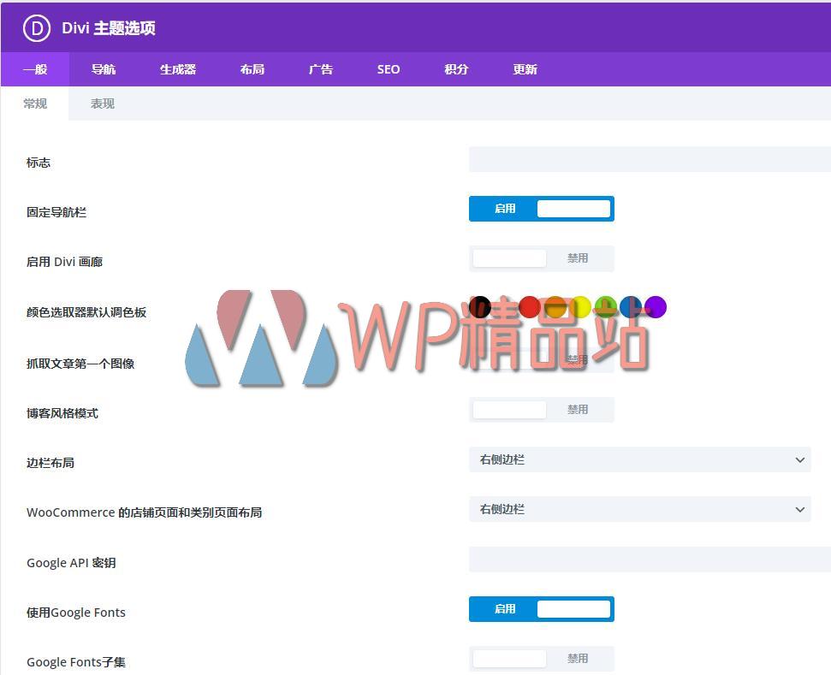
Task: Select the black default palette color swatch
Action: pyautogui.click(x=481, y=306)
